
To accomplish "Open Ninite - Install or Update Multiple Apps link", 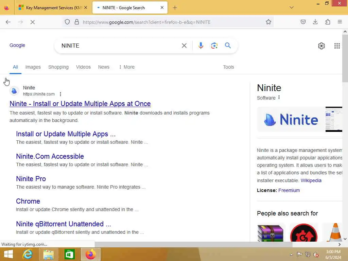I will (80, 104).
